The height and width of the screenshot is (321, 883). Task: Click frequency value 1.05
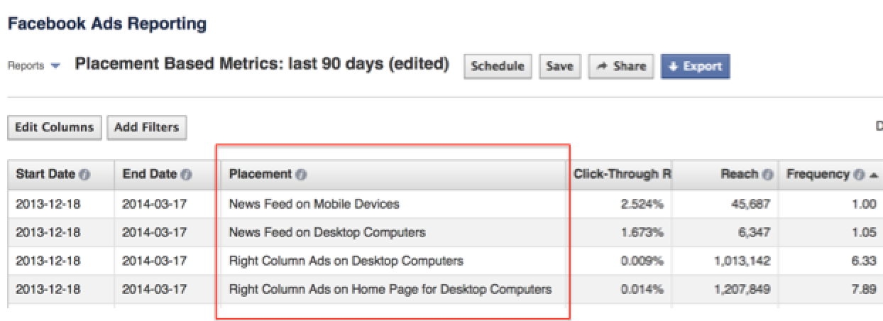click(x=866, y=232)
